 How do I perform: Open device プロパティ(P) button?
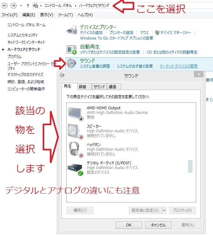click(x=182, y=210)
